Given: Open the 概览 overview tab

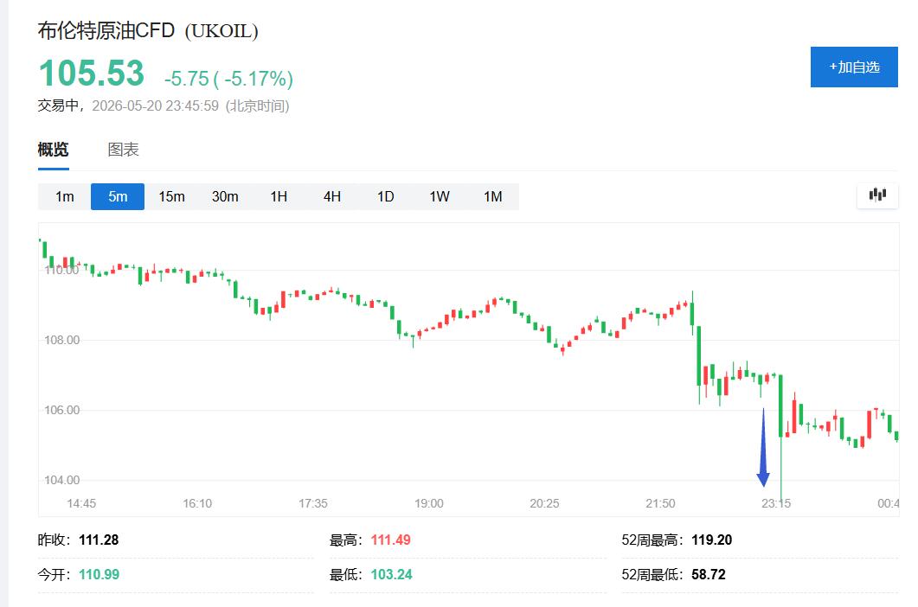Looking at the screenshot, I should pos(54,150).
